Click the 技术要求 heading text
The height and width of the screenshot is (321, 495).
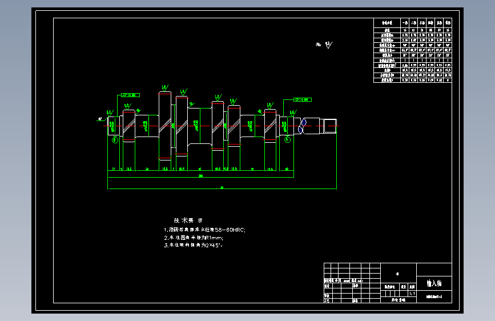[x=188, y=220]
